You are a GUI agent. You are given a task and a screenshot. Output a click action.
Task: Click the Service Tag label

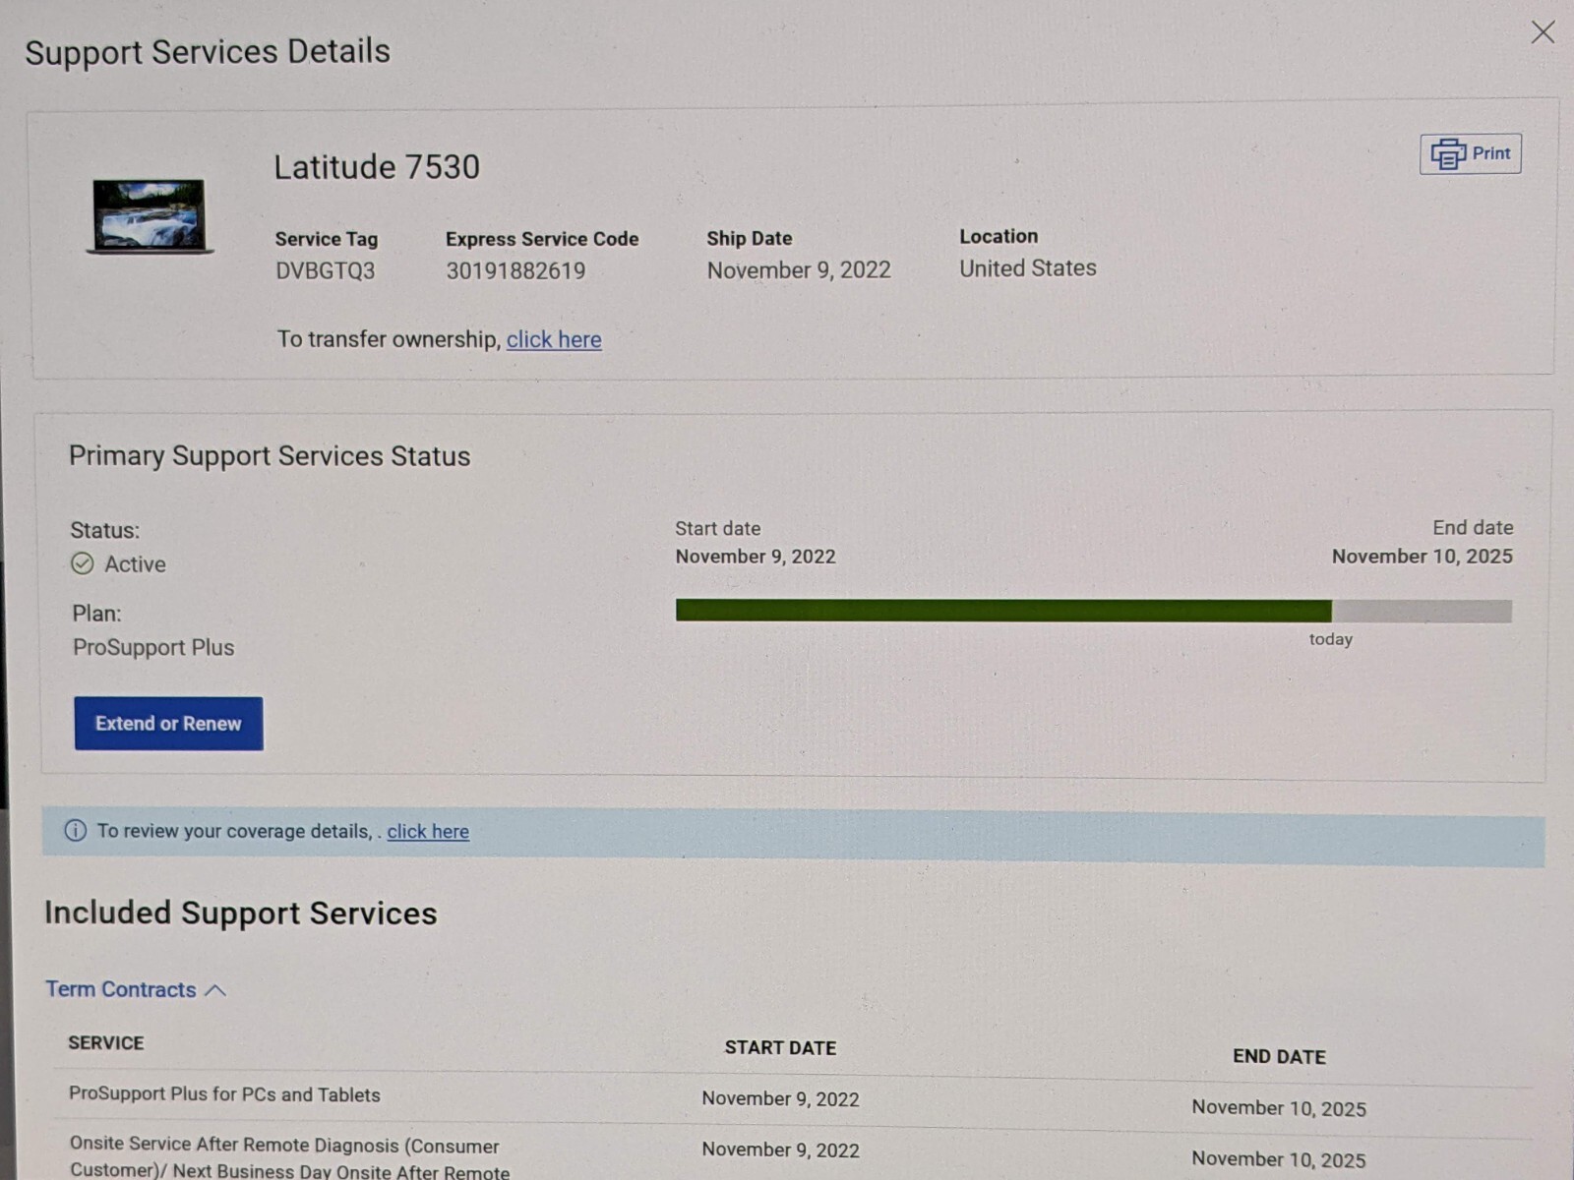click(327, 239)
